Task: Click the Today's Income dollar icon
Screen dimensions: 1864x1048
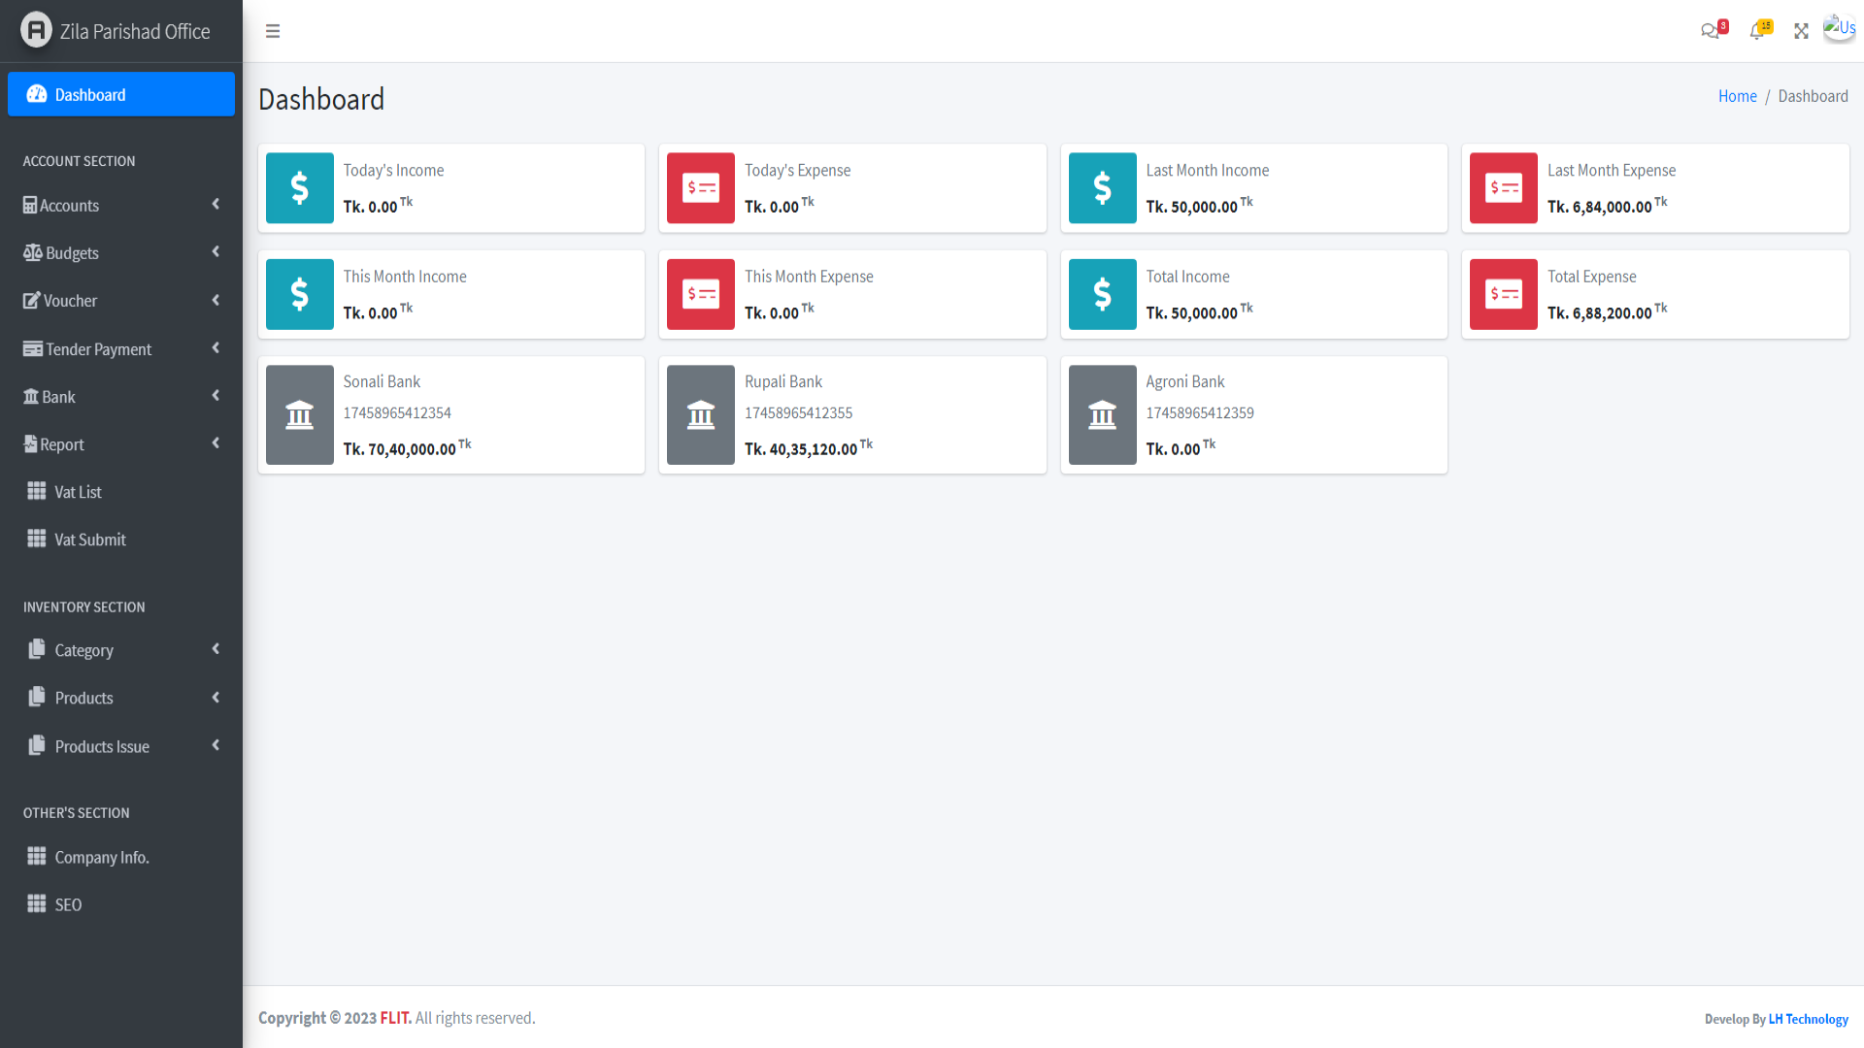Action: click(300, 188)
